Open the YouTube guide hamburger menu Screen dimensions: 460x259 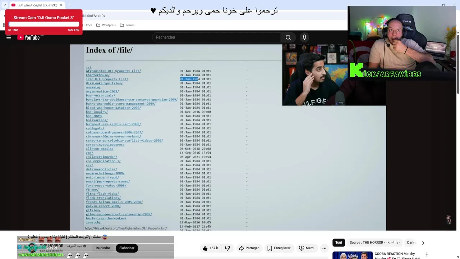coord(9,37)
